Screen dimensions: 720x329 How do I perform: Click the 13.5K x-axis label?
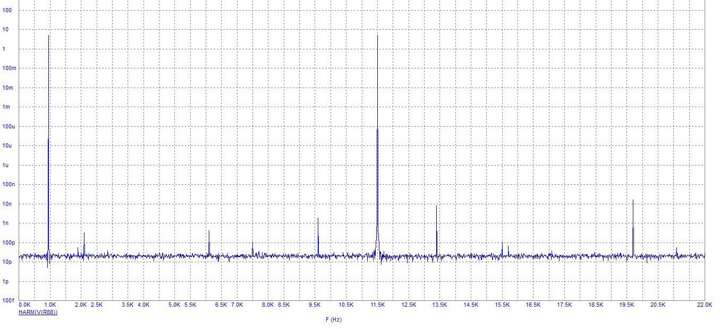(x=439, y=305)
